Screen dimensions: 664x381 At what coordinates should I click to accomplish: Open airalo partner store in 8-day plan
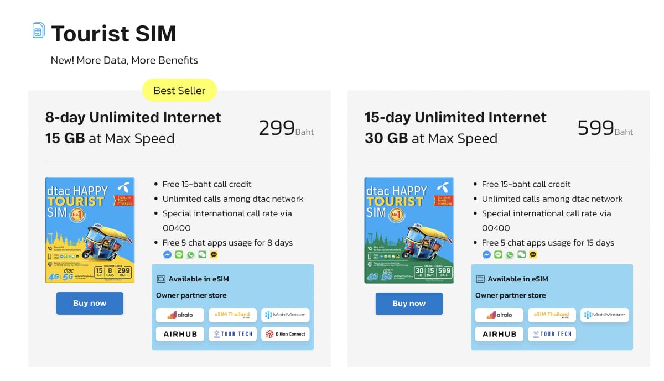point(180,315)
